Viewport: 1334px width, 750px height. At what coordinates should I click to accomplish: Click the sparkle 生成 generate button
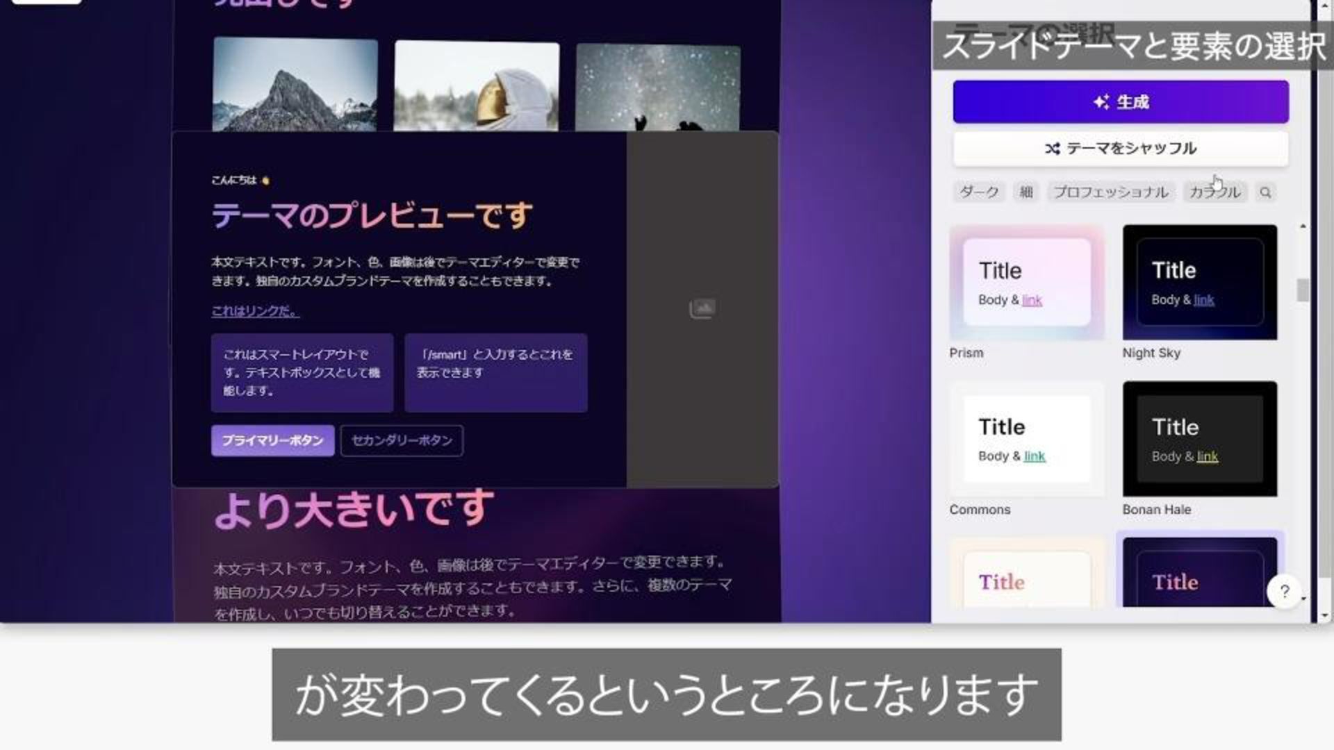click(x=1120, y=102)
